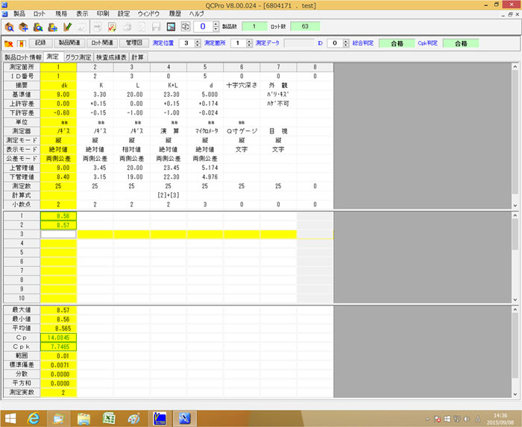Select the 8.56 measurement cell in row 1
The height and width of the screenshot is (427, 522).
pos(58,216)
